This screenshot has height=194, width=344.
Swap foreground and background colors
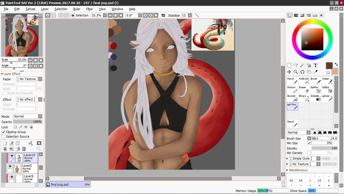[x=336, y=64]
